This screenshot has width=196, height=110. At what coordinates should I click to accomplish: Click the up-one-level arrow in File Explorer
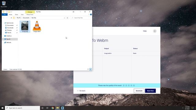[11, 18]
